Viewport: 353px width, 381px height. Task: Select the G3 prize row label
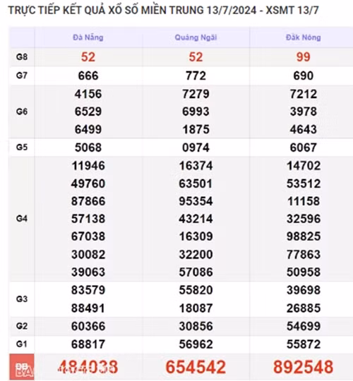coord(22,299)
